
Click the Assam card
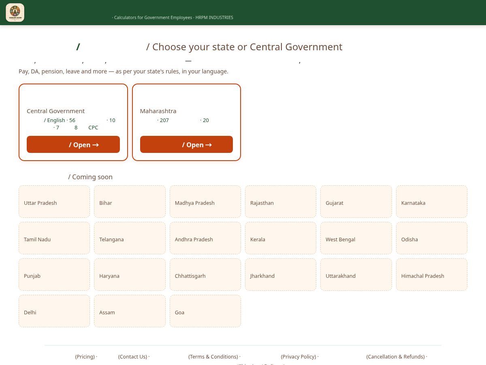point(130,311)
